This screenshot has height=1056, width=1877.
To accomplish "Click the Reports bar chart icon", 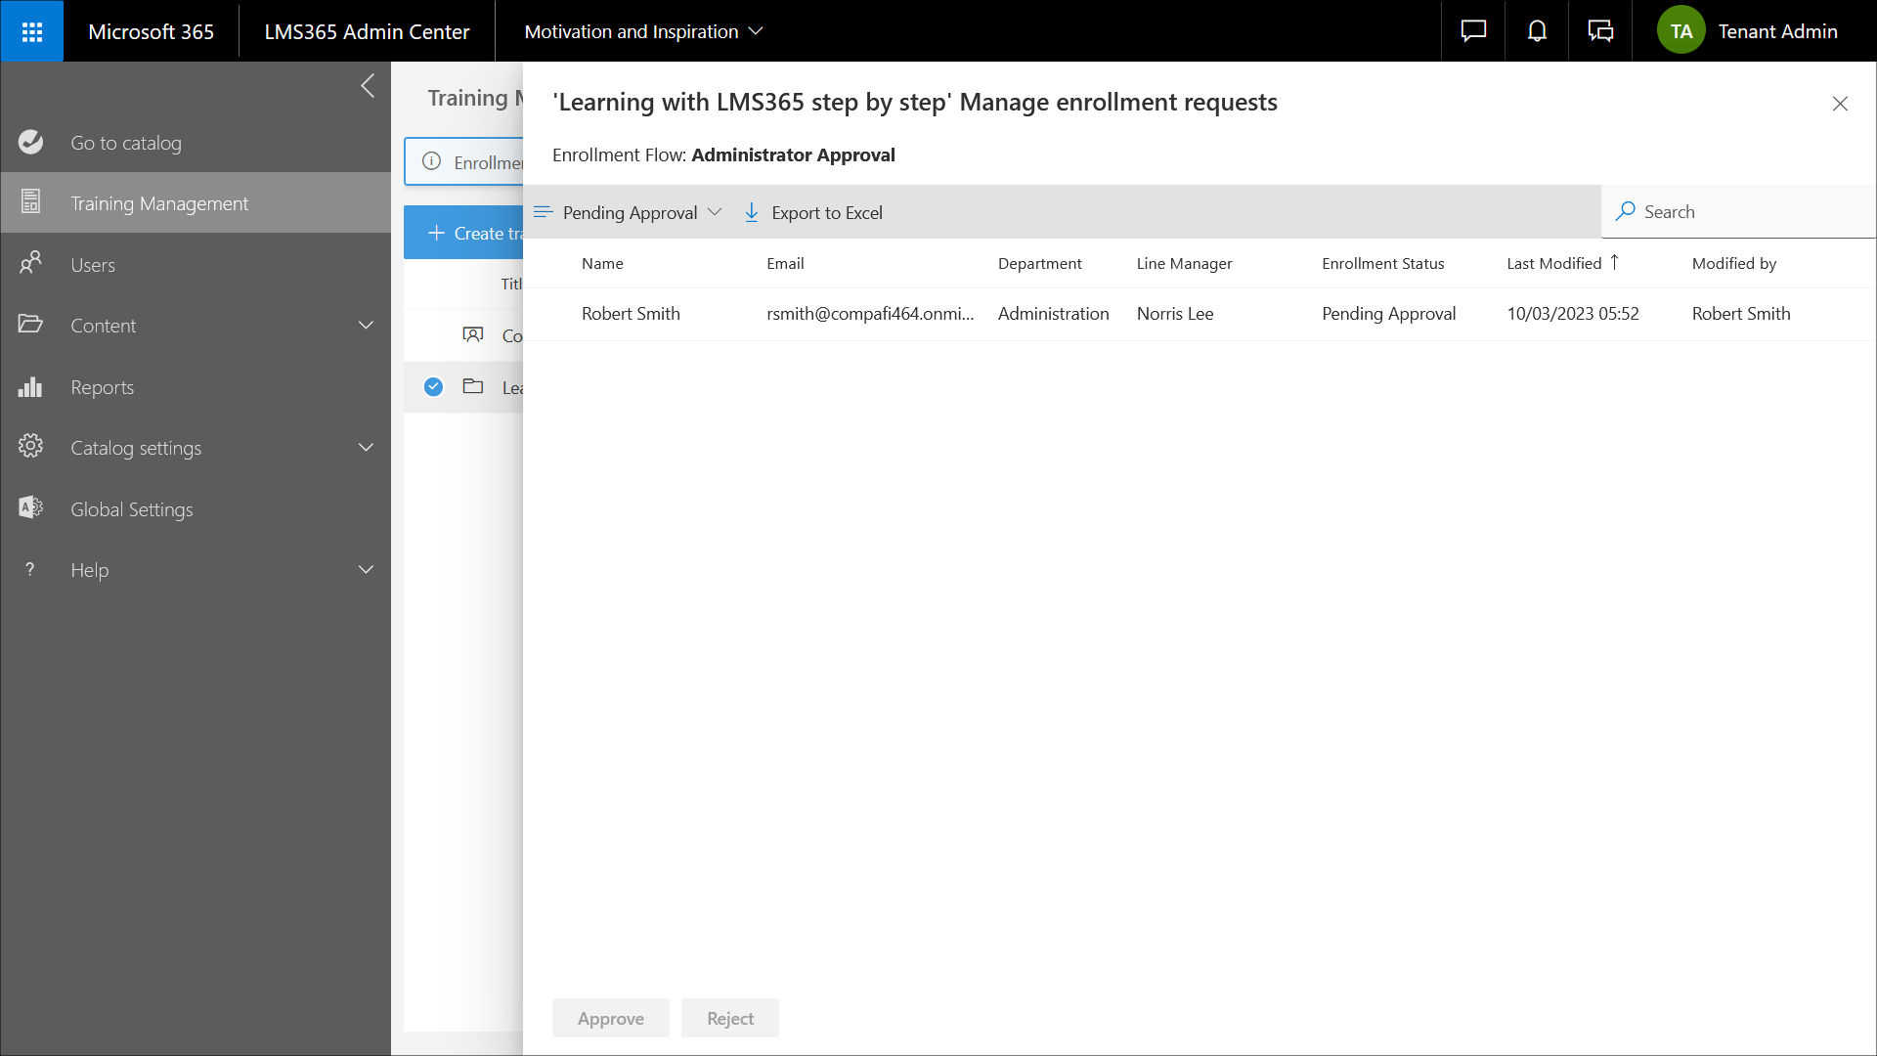I will click(30, 387).
